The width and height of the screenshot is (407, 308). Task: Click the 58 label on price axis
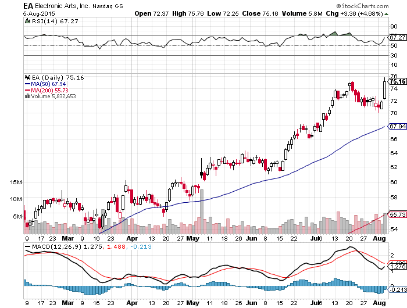point(394,198)
